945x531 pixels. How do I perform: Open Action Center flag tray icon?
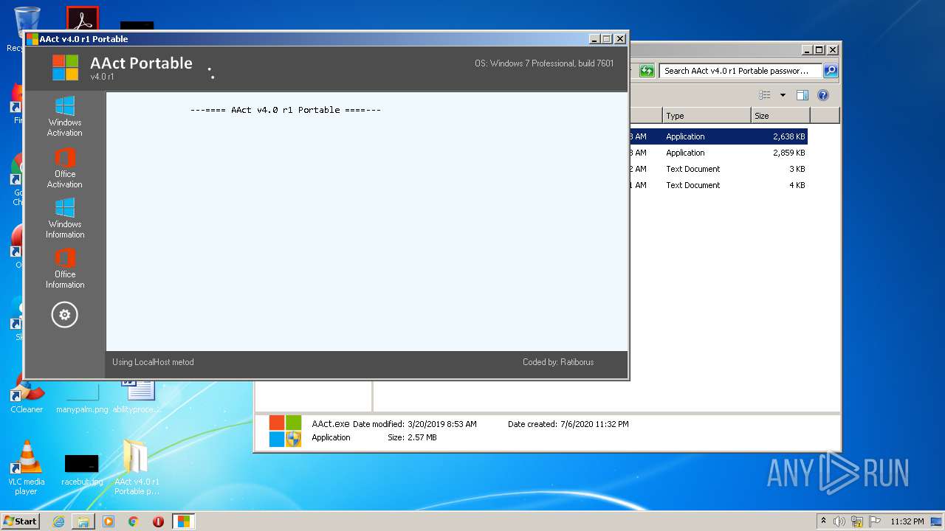[x=874, y=521]
